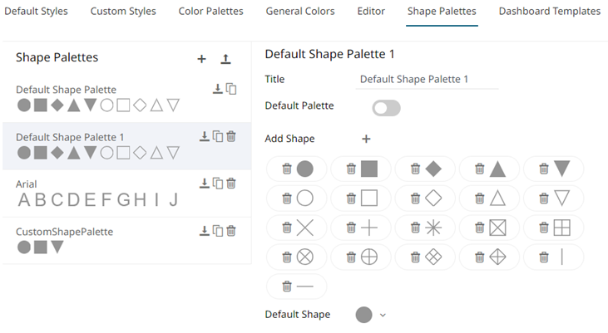This screenshot has height=333, width=608.
Task: Add a new shape palette with plus icon
Action: (x=201, y=59)
